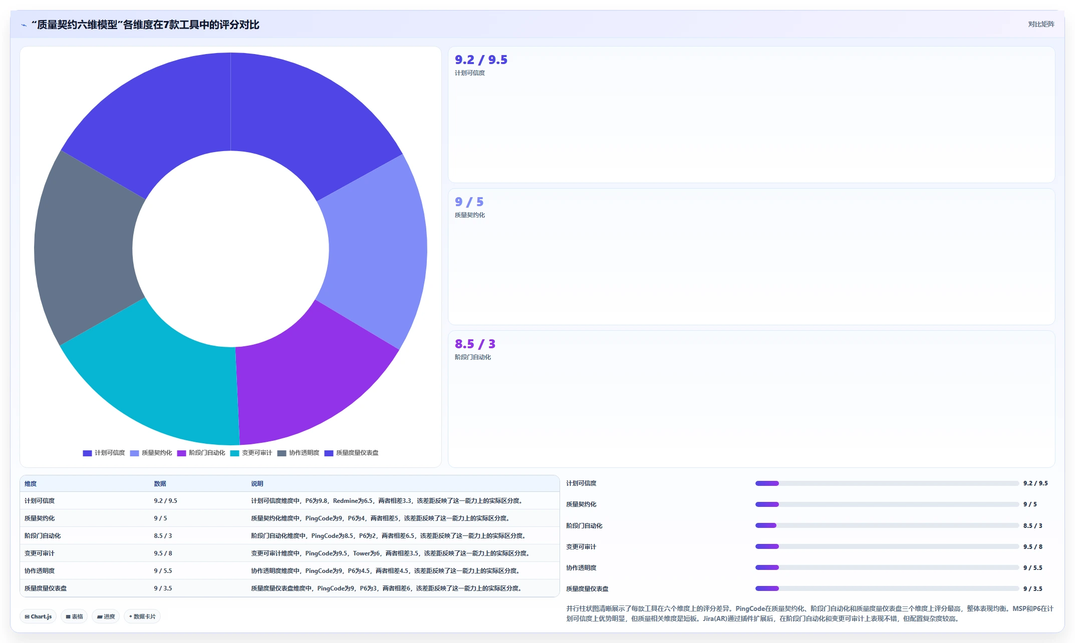Select the 表格 tag pill
The width and height of the screenshot is (1075, 643).
coord(74,616)
